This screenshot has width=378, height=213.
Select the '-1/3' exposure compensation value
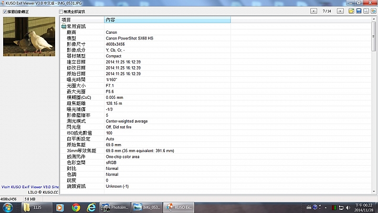pos(109,109)
